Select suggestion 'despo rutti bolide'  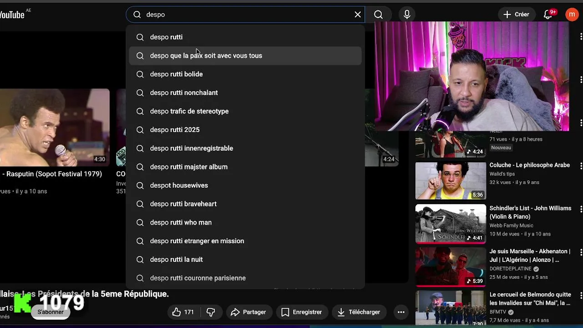(x=245, y=74)
